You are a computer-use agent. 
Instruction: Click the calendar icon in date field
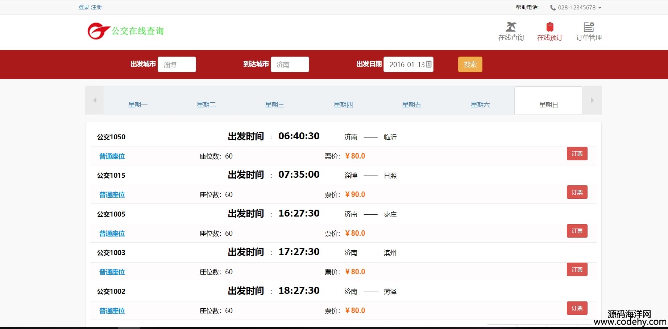click(429, 64)
